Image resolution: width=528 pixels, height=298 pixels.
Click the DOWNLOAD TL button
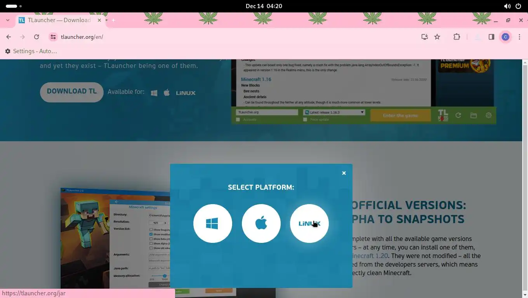72,92
